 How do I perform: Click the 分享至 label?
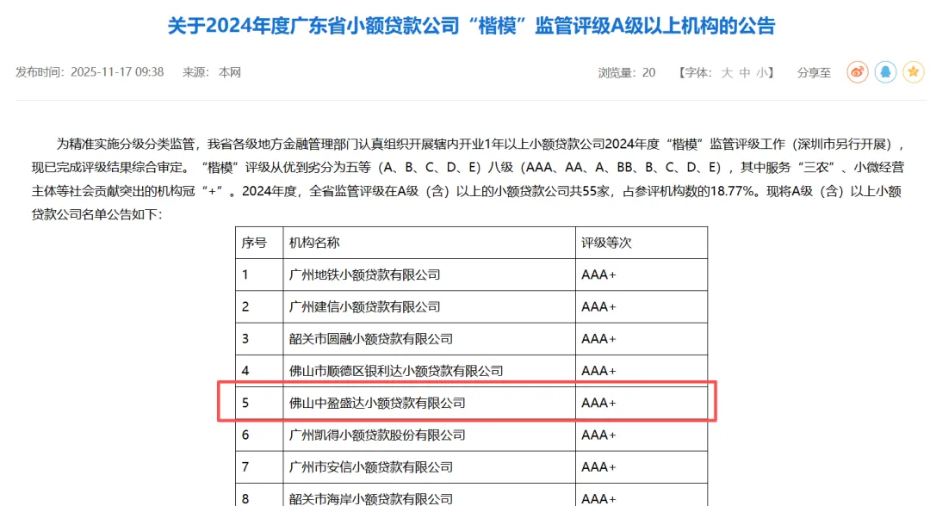[814, 73]
